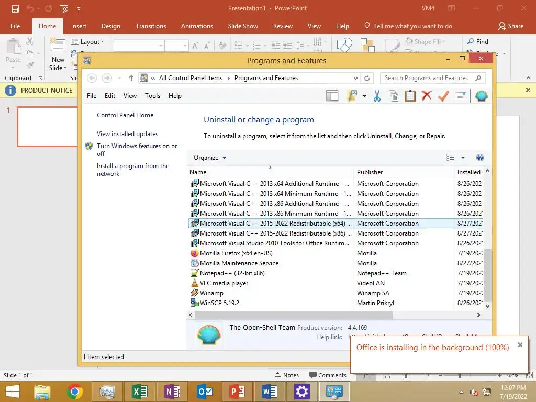The width and height of the screenshot is (536, 402).
Task: Open Excel from the taskbar
Action: (x=139, y=392)
